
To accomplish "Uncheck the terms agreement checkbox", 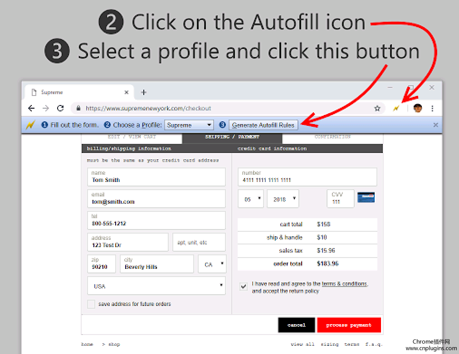I will (x=243, y=287).
